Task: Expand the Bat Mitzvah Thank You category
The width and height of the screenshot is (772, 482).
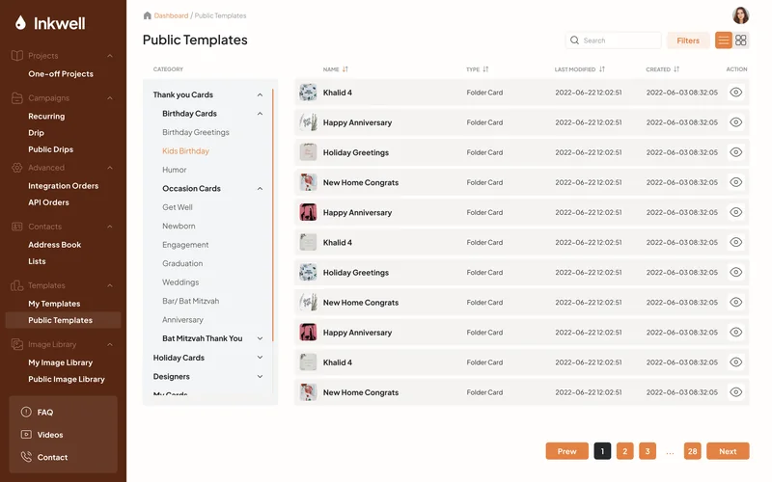Action: [x=260, y=338]
